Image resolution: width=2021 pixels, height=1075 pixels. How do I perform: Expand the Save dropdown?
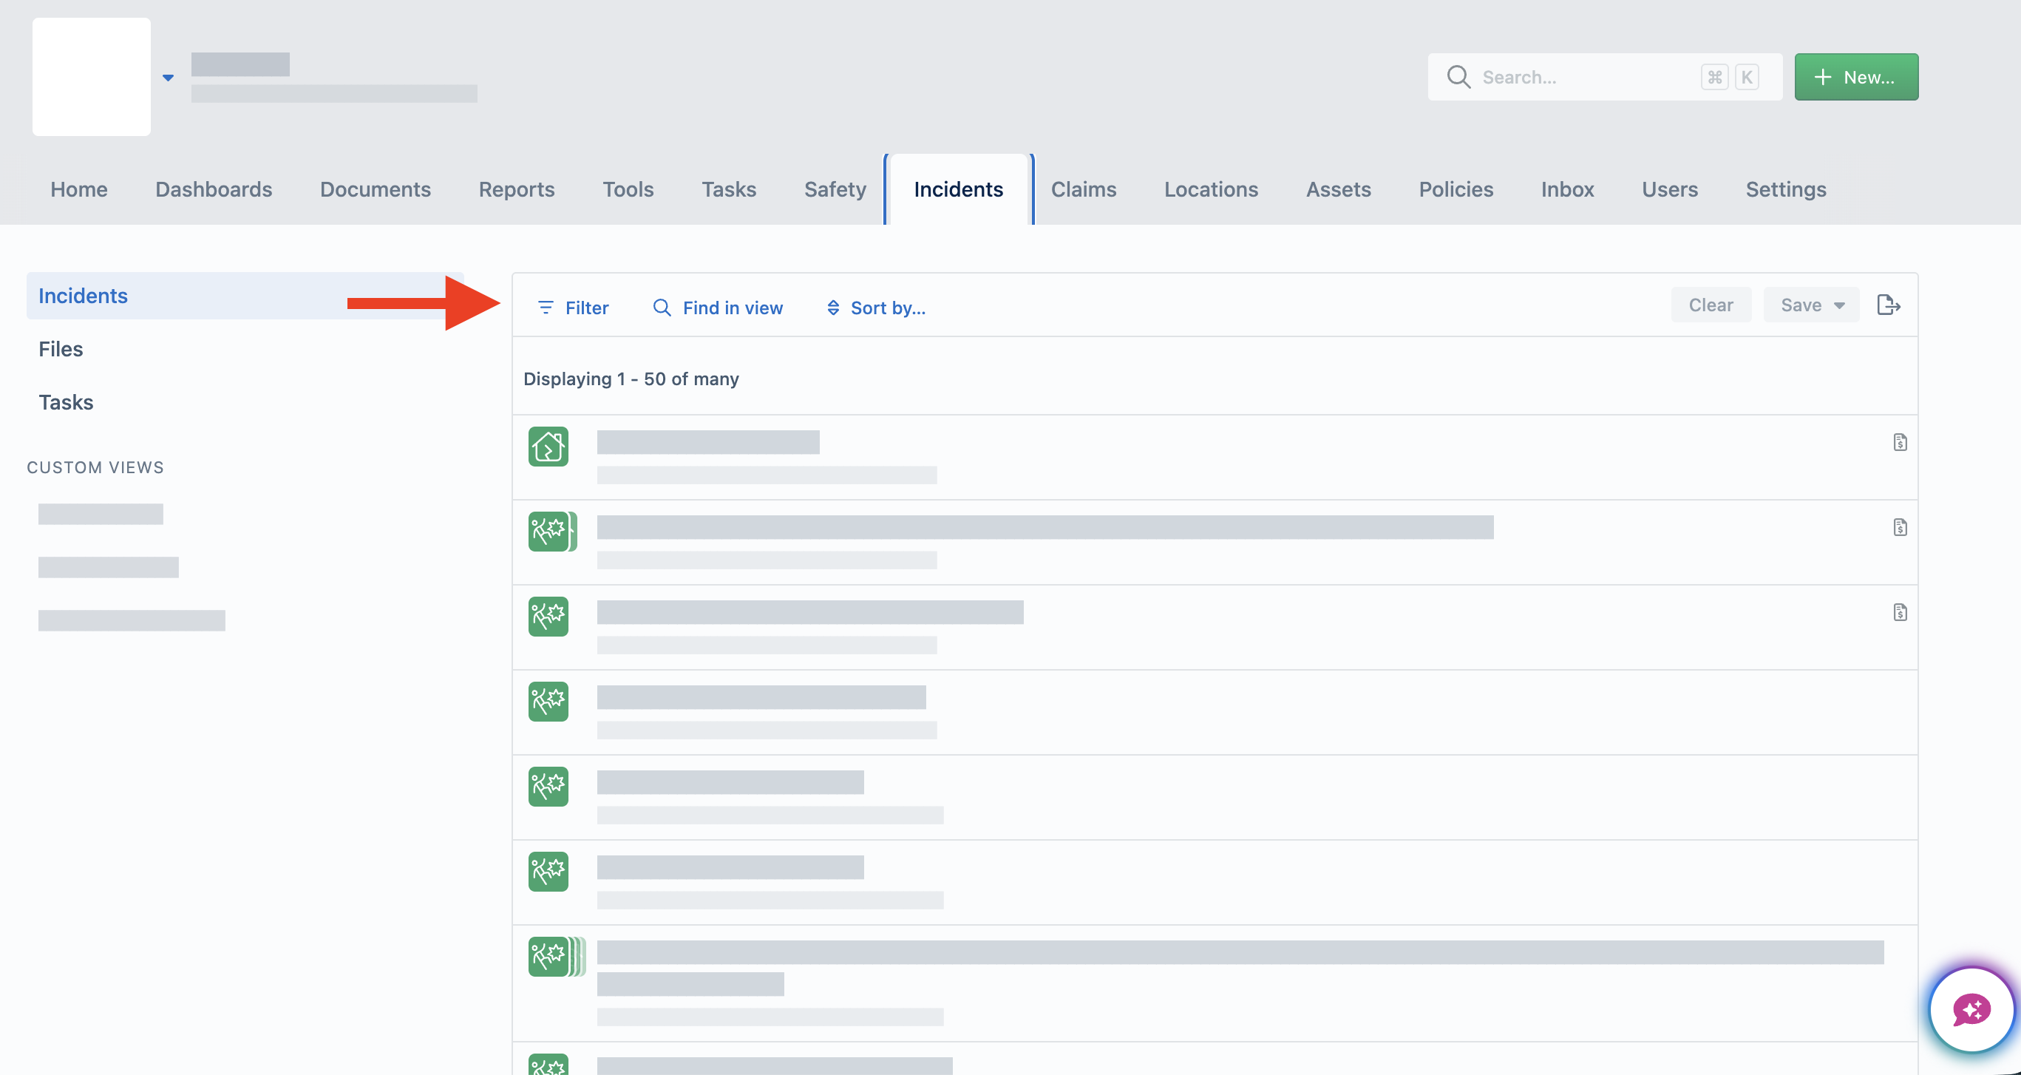pyautogui.click(x=1811, y=305)
